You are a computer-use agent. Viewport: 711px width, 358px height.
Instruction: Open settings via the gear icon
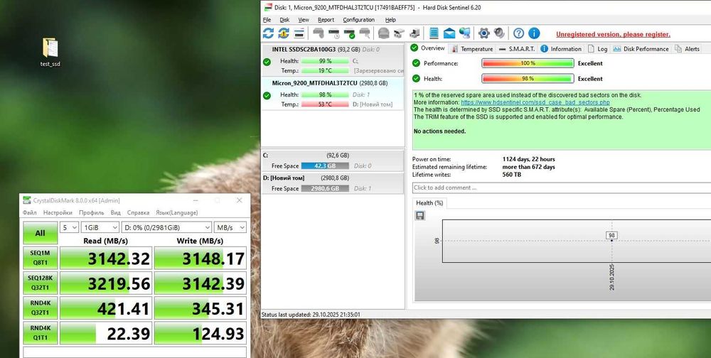[483, 33]
